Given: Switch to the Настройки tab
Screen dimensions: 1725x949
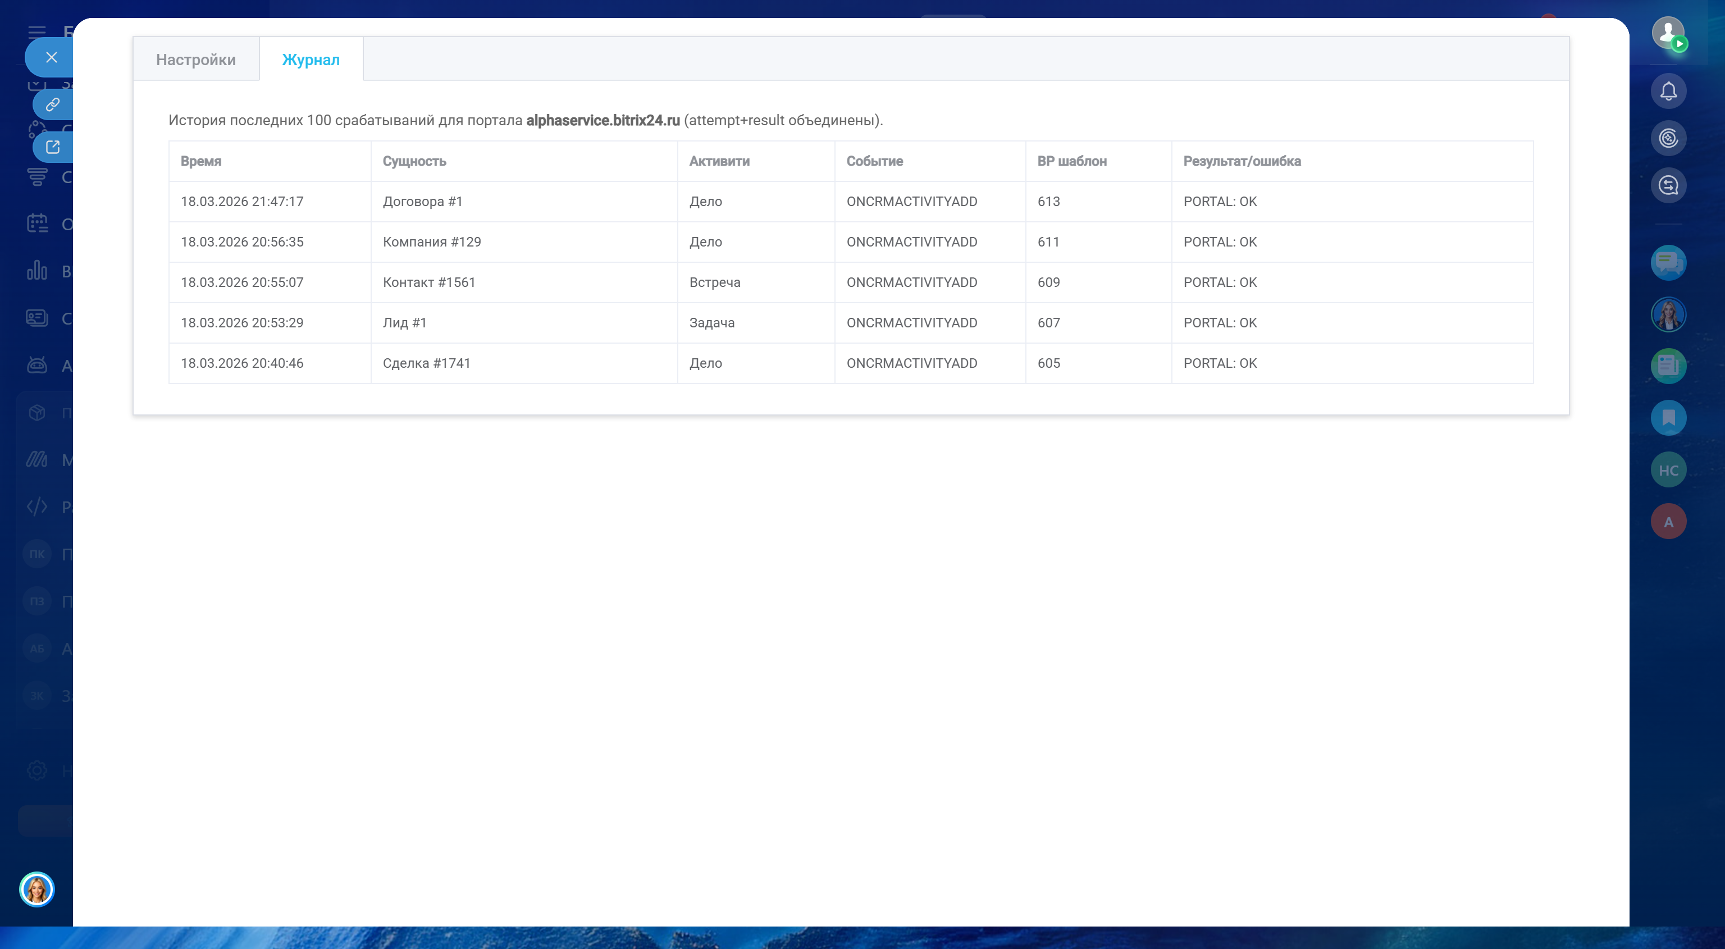Looking at the screenshot, I should 195,60.
